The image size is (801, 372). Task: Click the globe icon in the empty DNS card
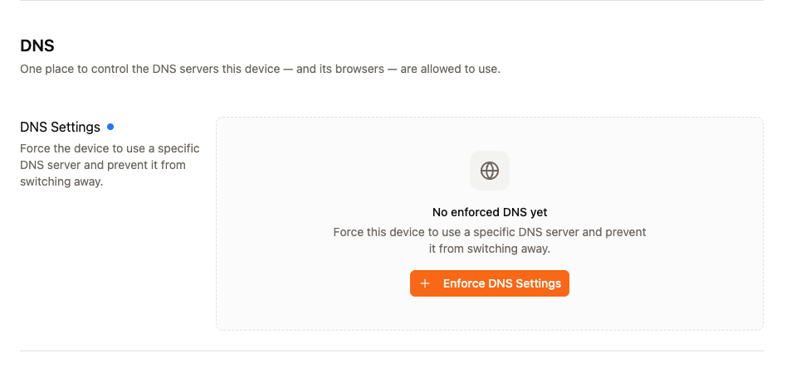coord(490,171)
